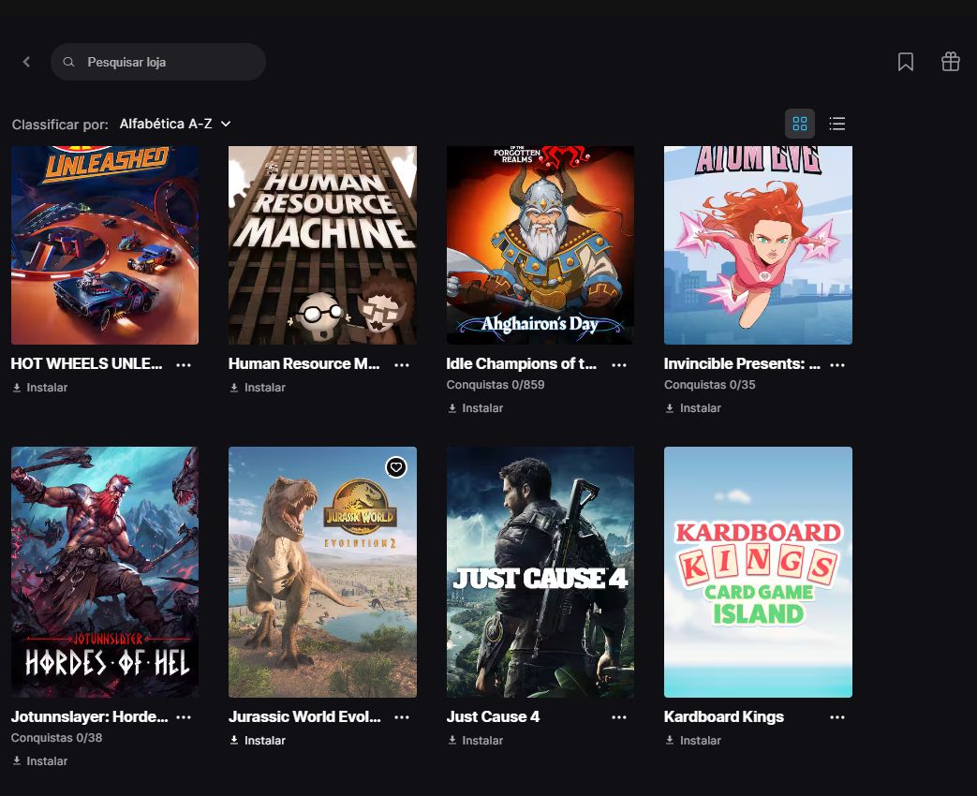Install Idle Champions of the Forgotten Realms
The height and width of the screenshot is (796, 977).
point(476,408)
